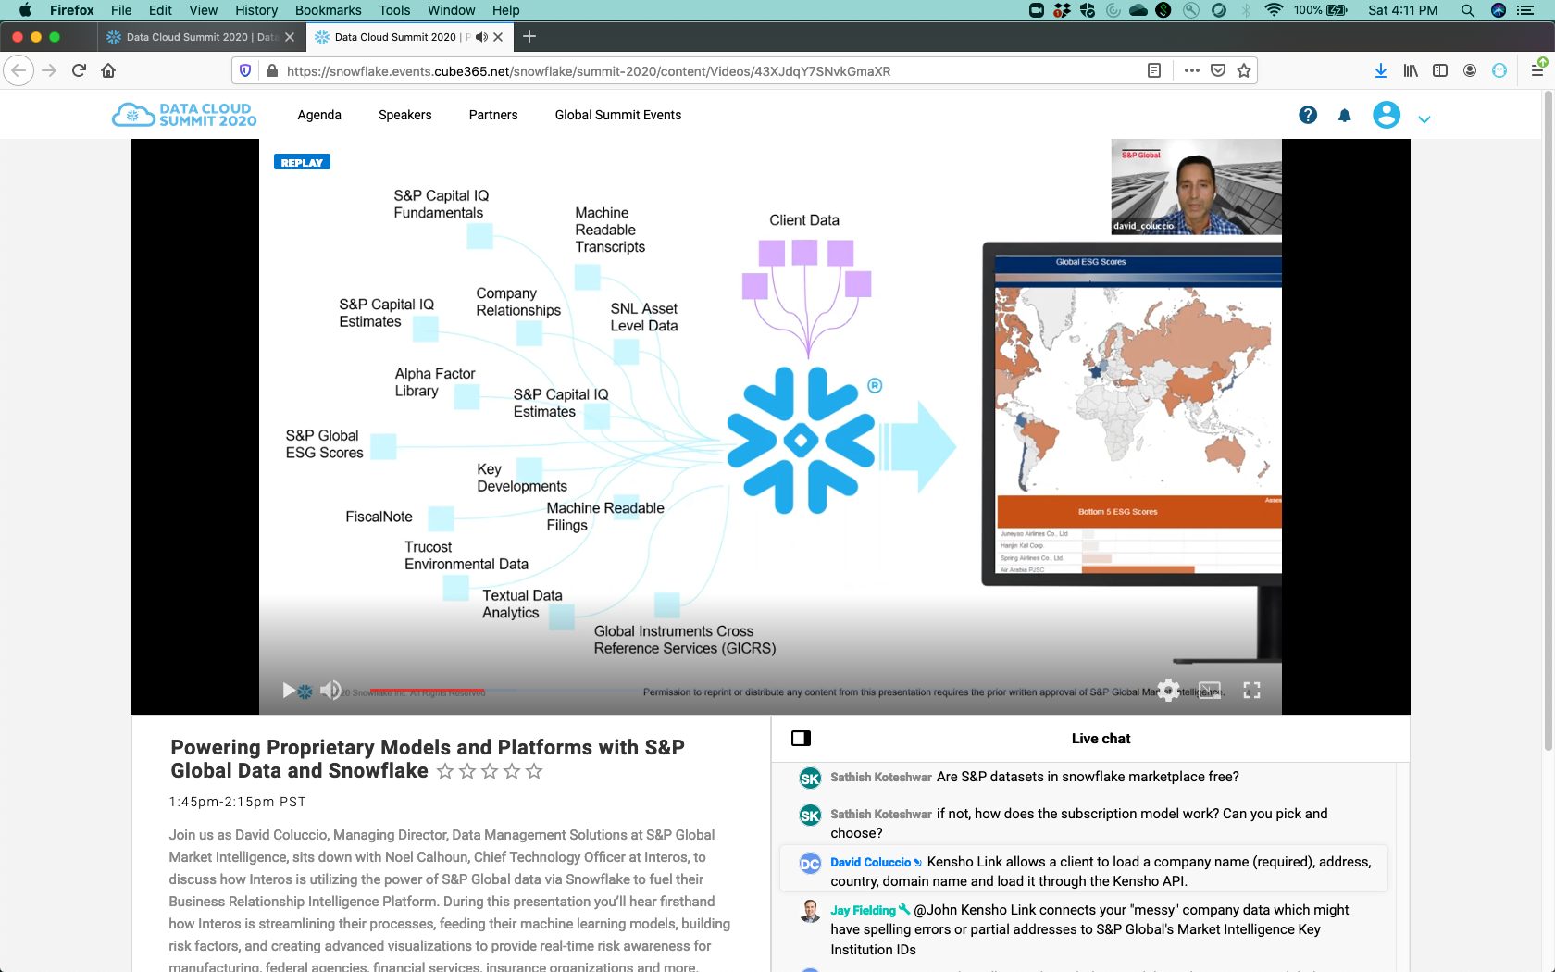This screenshot has width=1555, height=972.
Task: Reload the current page
Action: coord(79,70)
